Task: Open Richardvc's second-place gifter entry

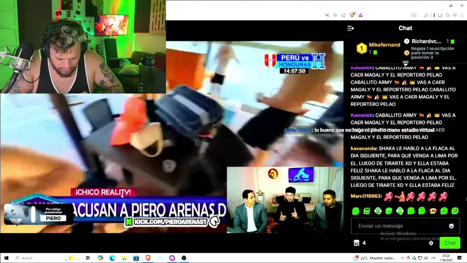Action: [429, 41]
